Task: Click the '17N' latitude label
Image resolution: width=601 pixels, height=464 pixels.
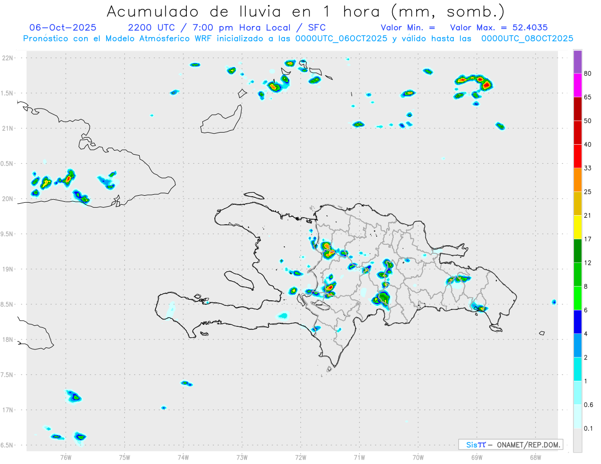Action: click(9, 410)
